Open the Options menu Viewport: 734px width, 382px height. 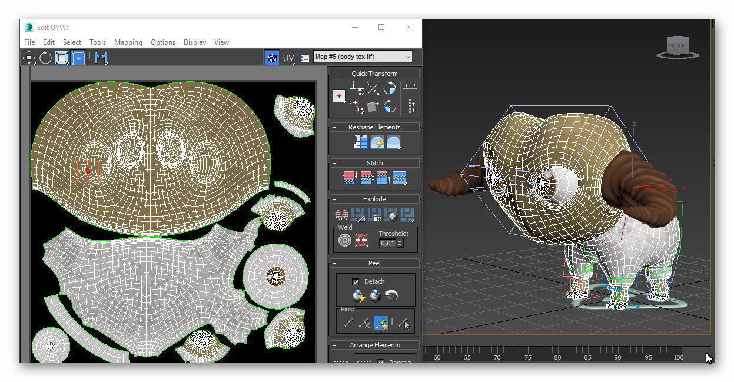tap(163, 42)
